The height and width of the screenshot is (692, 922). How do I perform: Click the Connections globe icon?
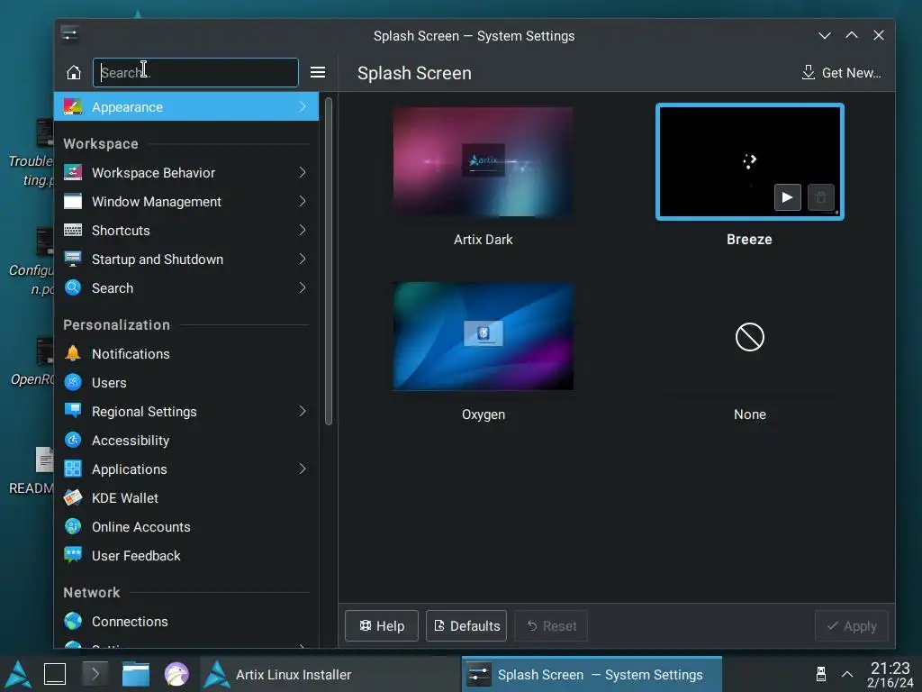[73, 621]
